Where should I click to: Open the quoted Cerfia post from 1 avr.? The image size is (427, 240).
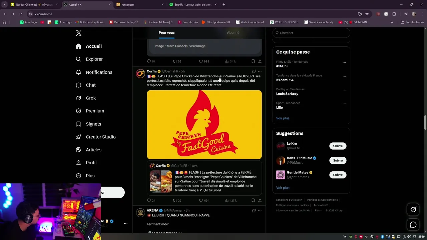click(x=204, y=178)
